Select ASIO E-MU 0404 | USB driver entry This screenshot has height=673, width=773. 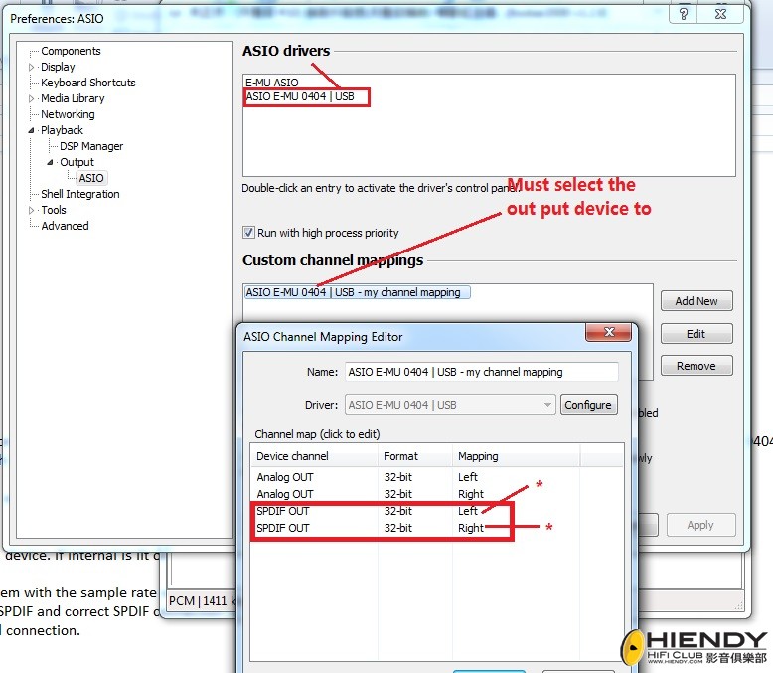[x=300, y=96]
